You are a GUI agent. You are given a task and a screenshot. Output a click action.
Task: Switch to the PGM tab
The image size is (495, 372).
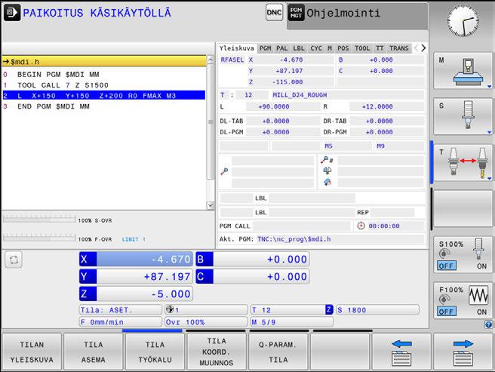[266, 48]
